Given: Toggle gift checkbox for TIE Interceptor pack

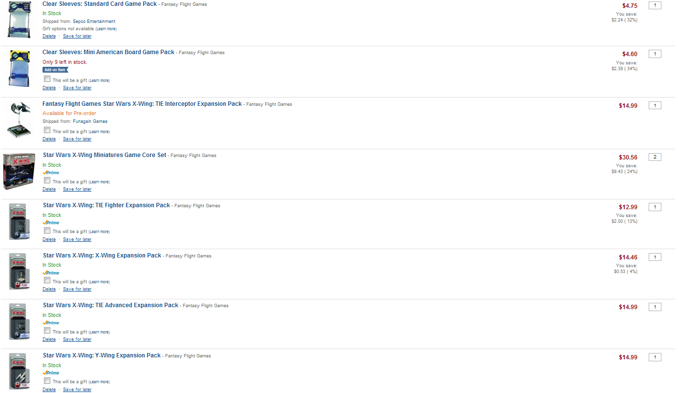Looking at the screenshot, I should [47, 130].
